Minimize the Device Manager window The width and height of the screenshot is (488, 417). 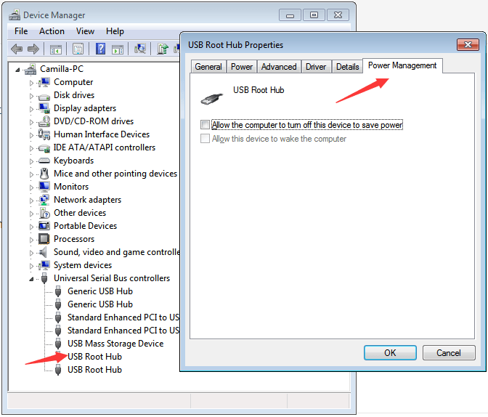(290, 15)
